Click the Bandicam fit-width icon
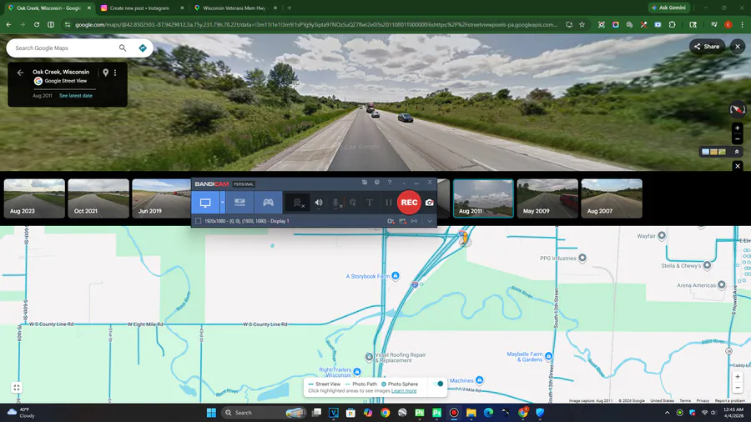Screen dimensions: 751x422 tap(414, 221)
